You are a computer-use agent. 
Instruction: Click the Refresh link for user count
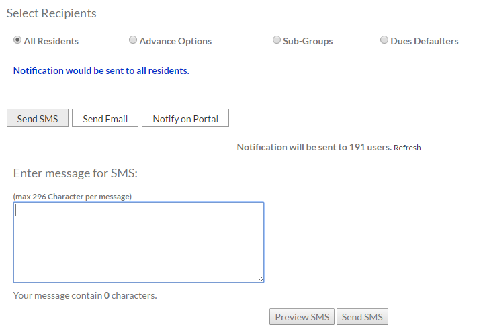click(407, 148)
